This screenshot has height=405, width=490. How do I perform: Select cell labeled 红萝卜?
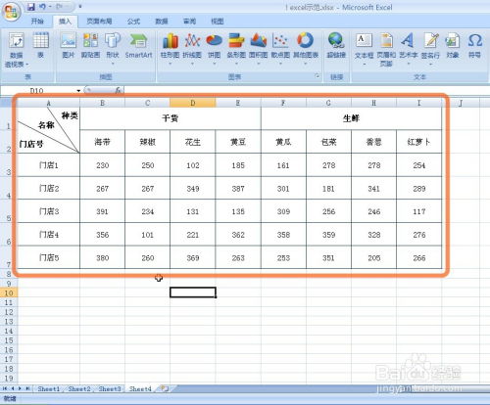click(x=418, y=142)
